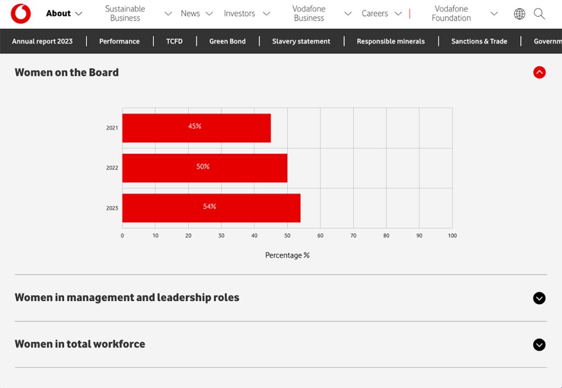Open the Sustainable Business menu
562x388 pixels.
point(125,13)
